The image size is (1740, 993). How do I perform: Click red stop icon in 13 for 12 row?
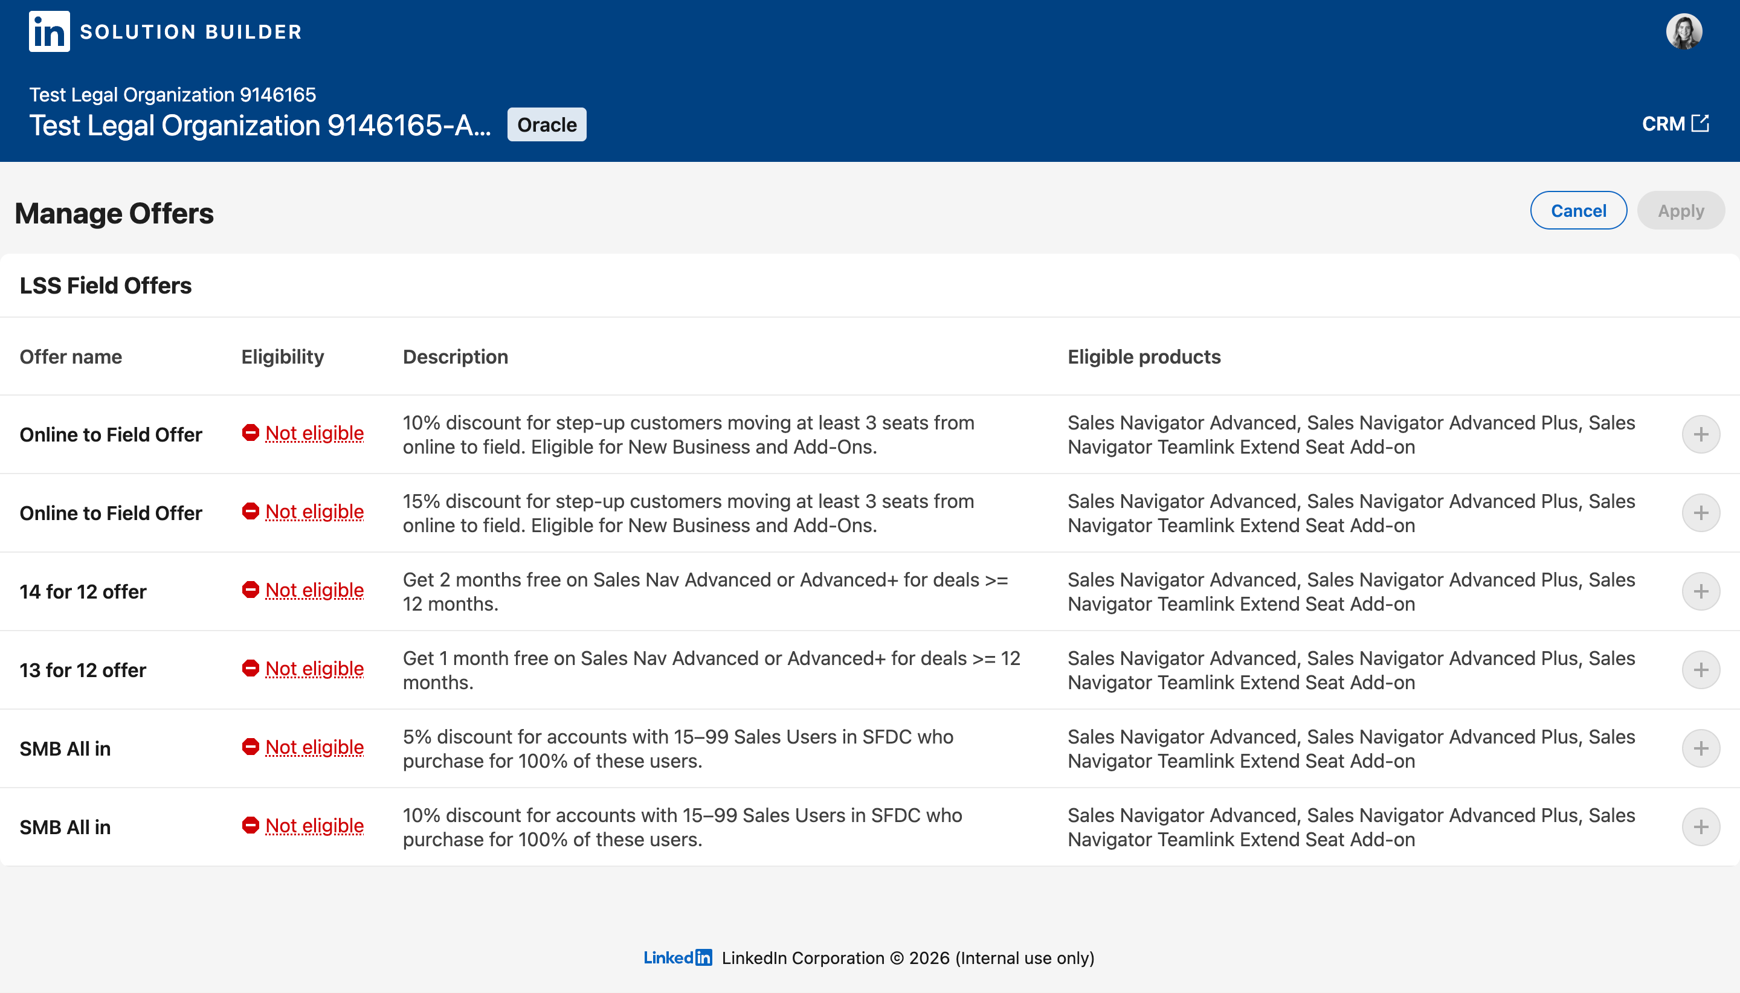pyautogui.click(x=250, y=667)
